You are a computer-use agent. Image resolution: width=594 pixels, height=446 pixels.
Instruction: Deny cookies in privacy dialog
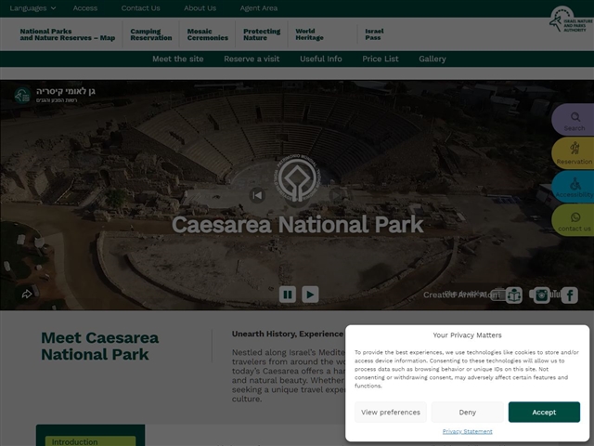point(468,412)
